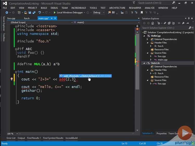This screenshot has height=146, width=195.
Task: Collapse the main() function outline box
Action: coord(16,72)
